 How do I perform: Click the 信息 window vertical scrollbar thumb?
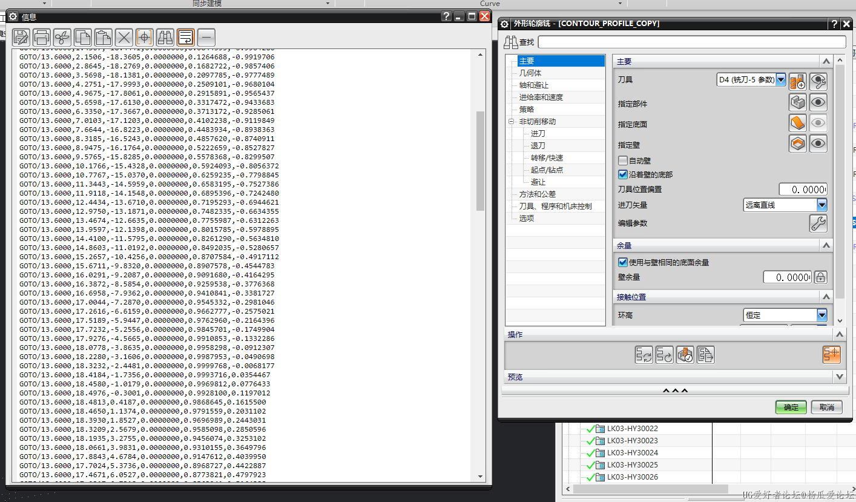481,160
